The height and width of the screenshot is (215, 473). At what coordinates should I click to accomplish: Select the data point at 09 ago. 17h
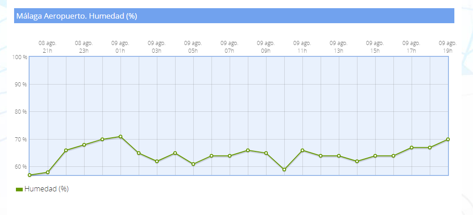(x=412, y=148)
